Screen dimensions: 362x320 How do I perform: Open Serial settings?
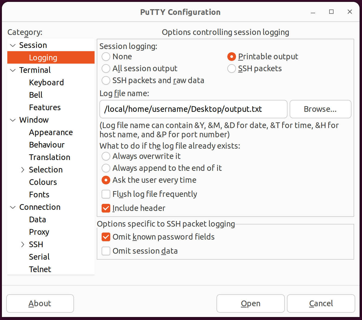pyautogui.click(x=40, y=257)
